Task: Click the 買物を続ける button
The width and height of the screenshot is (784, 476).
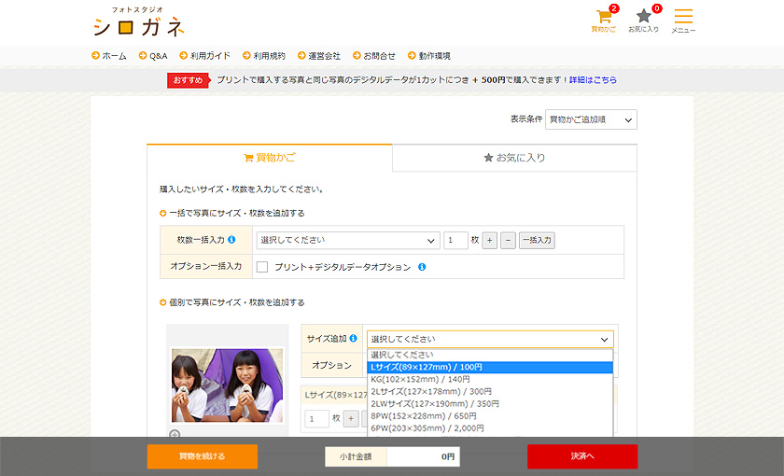Action: coord(203,456)
